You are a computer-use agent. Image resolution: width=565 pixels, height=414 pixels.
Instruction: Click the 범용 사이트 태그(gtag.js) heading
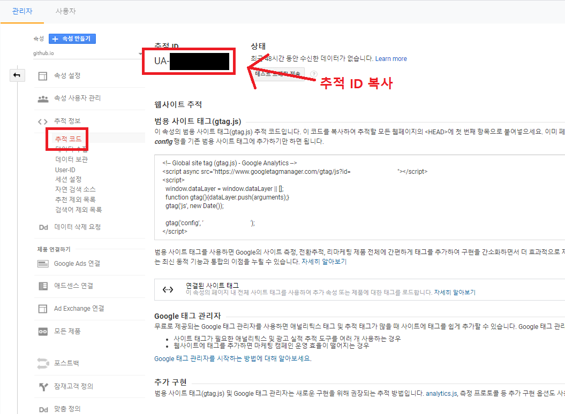[x=198, y=121]
